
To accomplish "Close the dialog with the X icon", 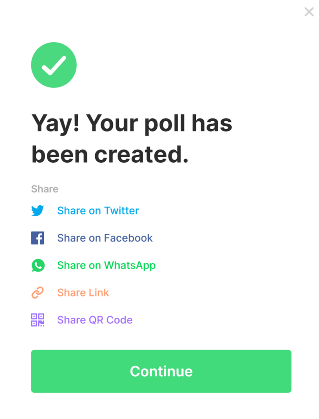I will point(309,12).
